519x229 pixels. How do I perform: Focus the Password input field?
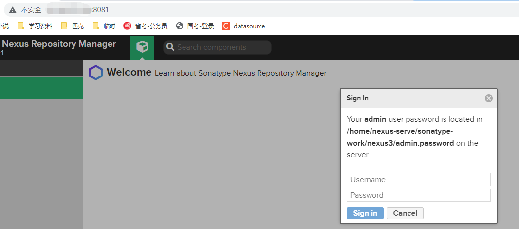pyautogui.click(x=419, y=195)
